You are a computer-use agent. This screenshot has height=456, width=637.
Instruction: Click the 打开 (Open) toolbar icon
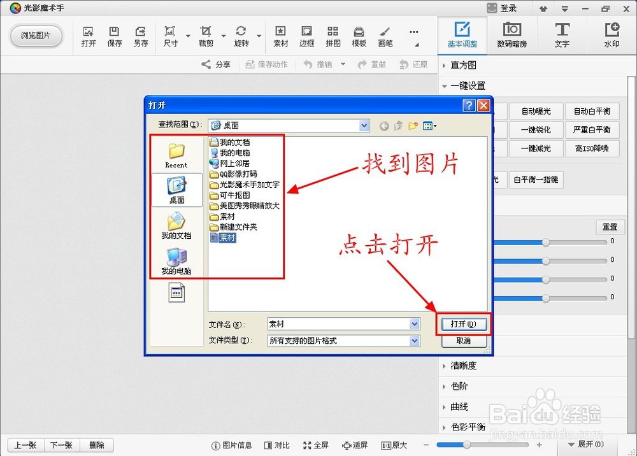click(88, 36)
